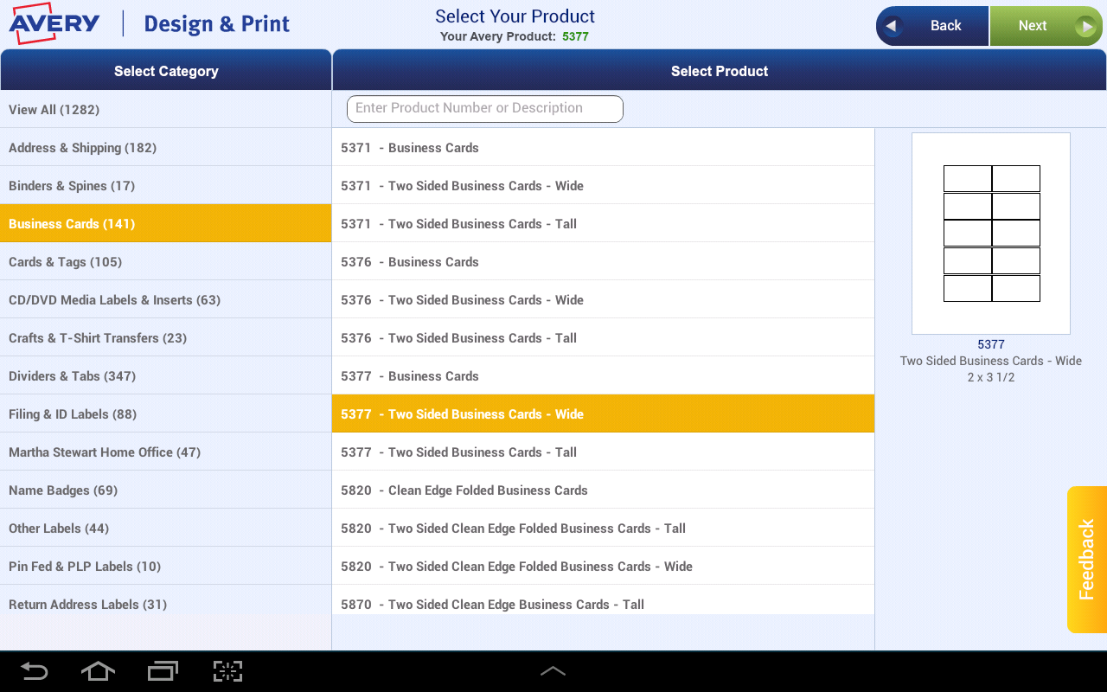Select 5820 Two Sided Clean Edge Folded - Wide
1107x692 pixels.
(x=603, y=567)
